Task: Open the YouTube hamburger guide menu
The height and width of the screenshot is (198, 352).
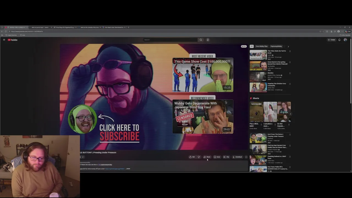Action: pyautogui.click(x=4, y=40)
